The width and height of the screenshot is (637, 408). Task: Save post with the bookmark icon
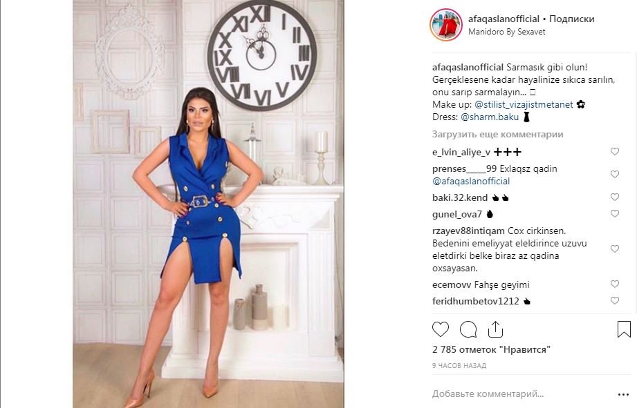624,329
